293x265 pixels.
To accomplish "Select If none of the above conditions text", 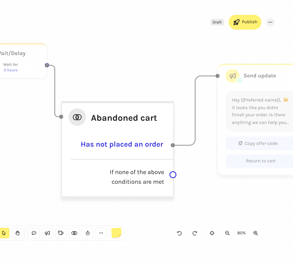I will (137, 177).
